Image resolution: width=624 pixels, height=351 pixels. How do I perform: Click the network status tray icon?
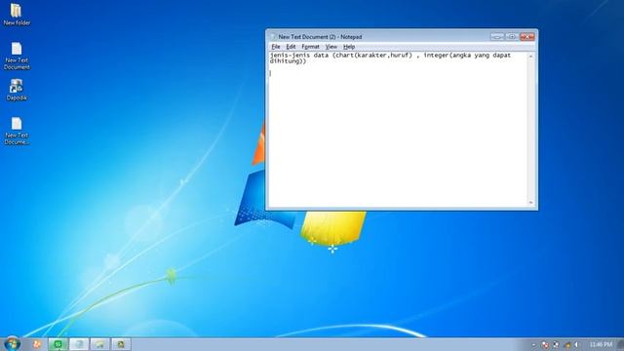pos(556,345)
